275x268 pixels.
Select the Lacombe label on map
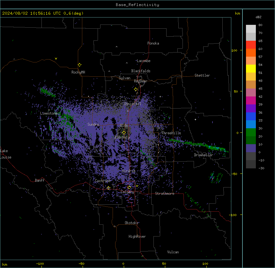click(x=144, y=61)
